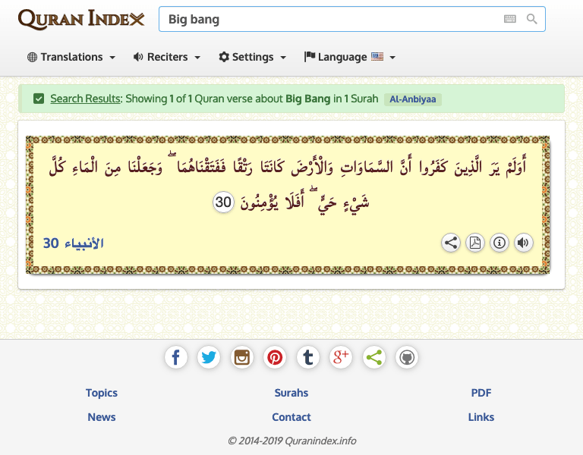The width and height of the screenshot is (583, 455).
Task: Click the Facebook share icon
Action: pos(175,357)
